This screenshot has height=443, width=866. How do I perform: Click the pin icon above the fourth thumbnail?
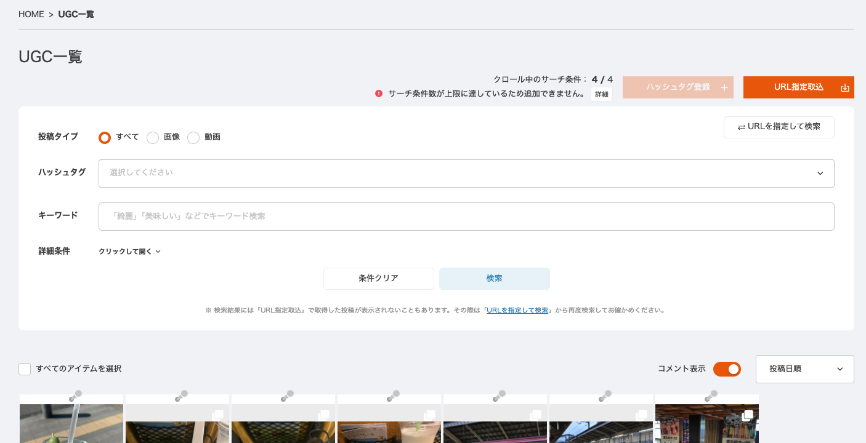(394, 396)
